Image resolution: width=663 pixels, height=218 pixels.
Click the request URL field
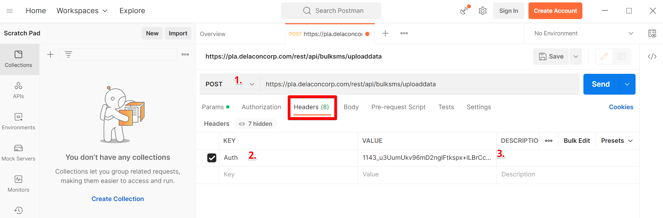(x=419, y=84)
